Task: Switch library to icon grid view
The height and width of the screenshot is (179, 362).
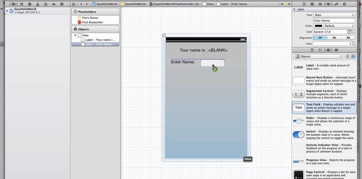Action: (x=348, y=57)
